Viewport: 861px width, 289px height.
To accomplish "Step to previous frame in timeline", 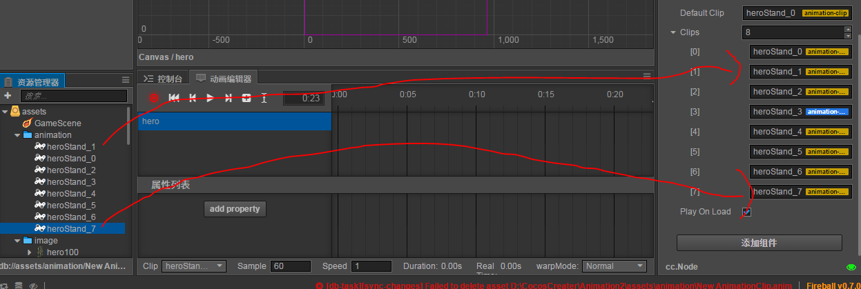I will pos(193,98).
